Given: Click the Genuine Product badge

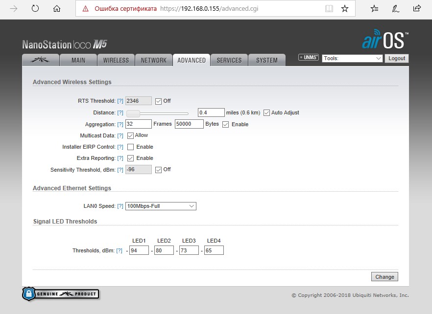Looking at the screenshot, I should 60,294.
